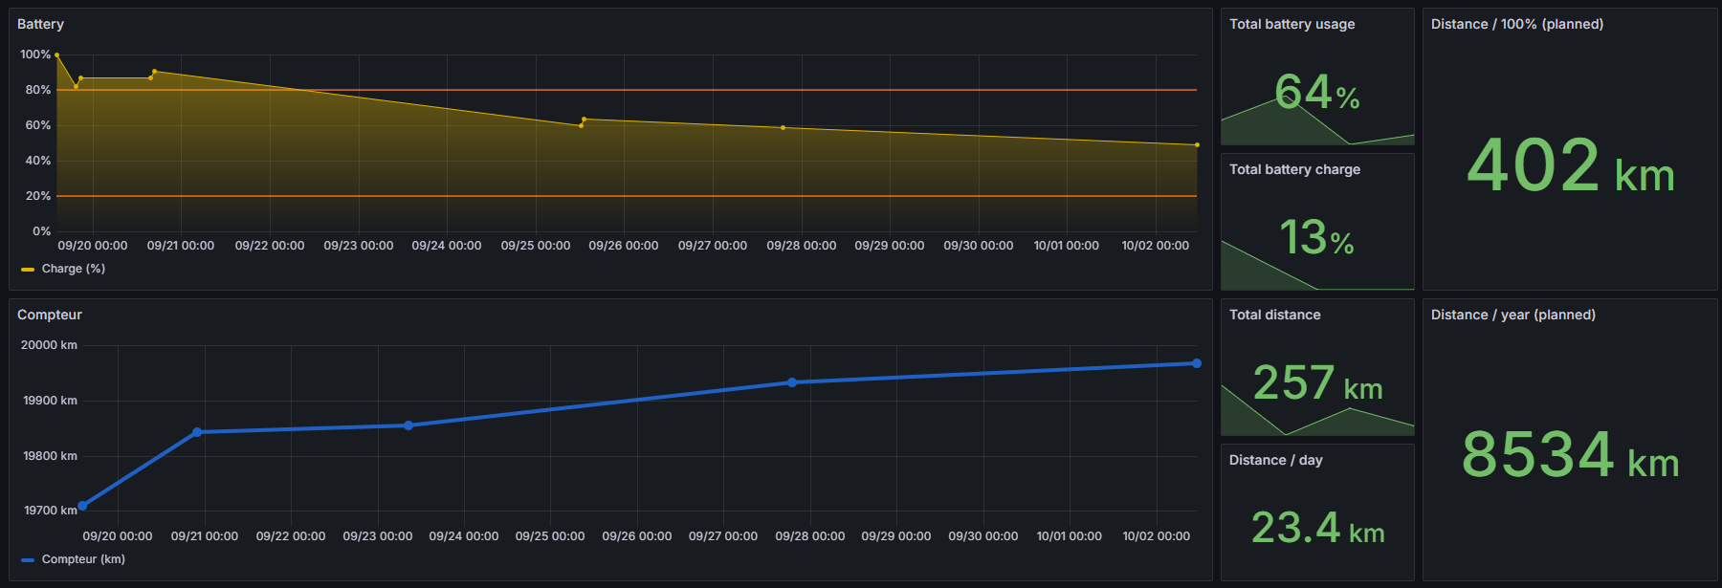This screenshot has width=1722, height=588.
Task: Click the final battery charge point on right edge
Action: pyautogui.click(x=1197, y=145)
